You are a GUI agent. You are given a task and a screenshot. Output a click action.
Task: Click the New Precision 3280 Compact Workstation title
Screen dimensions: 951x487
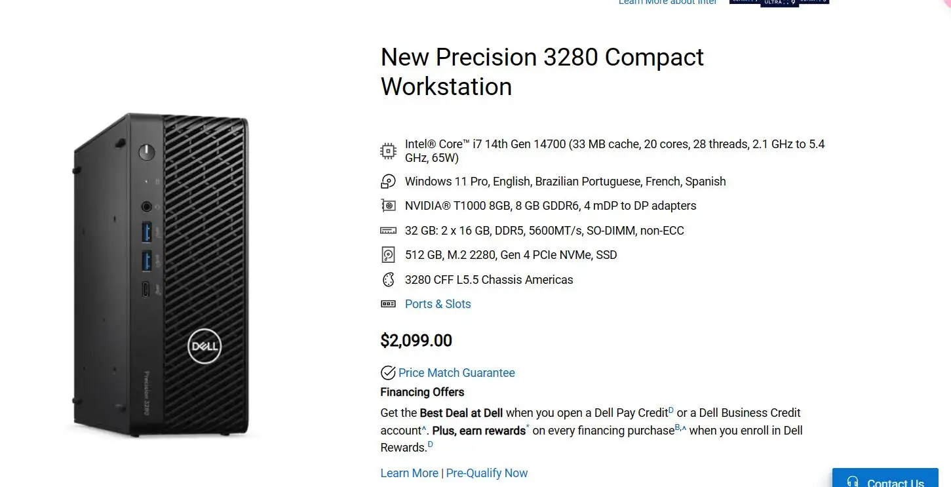coord(541,71)
